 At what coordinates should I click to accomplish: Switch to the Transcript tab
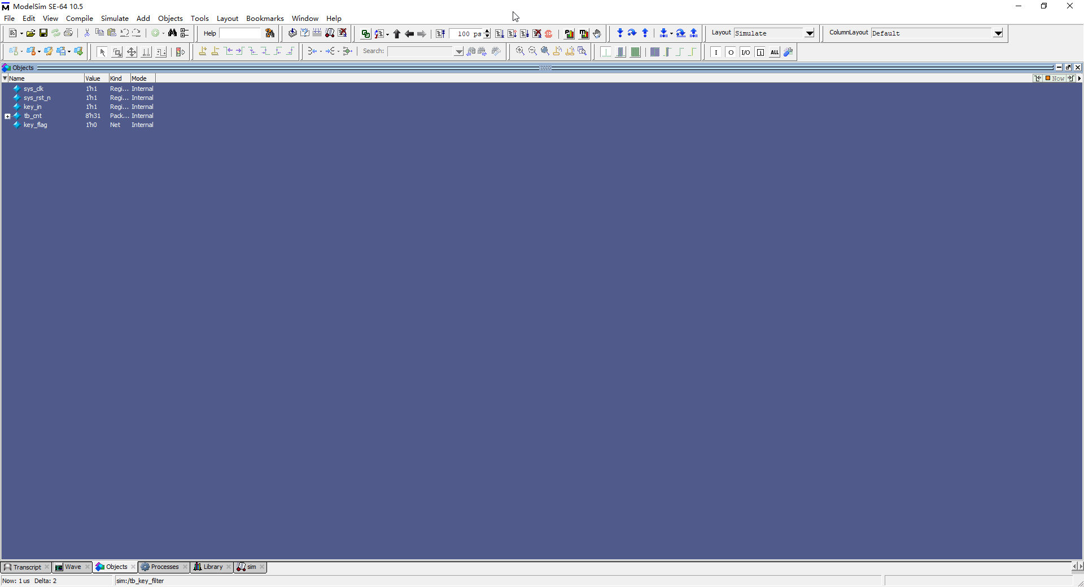[27, 567]
